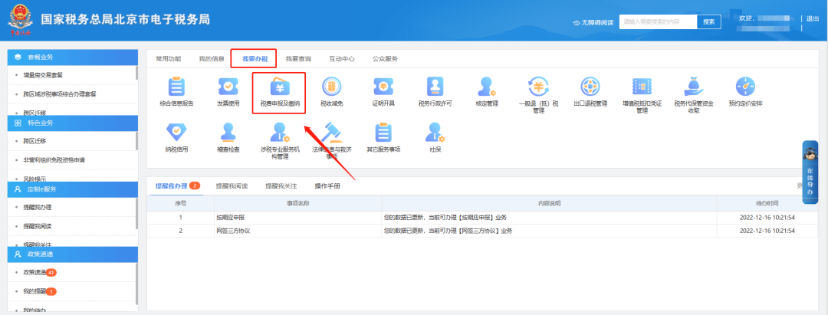Open 在线导办 floating assistant
Image resolution: width=828 pixels, height=315 pixels.
810,172
